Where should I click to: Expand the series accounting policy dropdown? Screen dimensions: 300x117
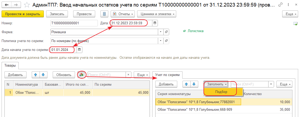coord(160,41)
